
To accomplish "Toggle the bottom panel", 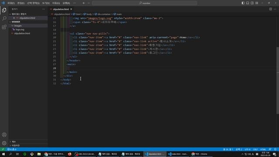I will tap(248, 3).
